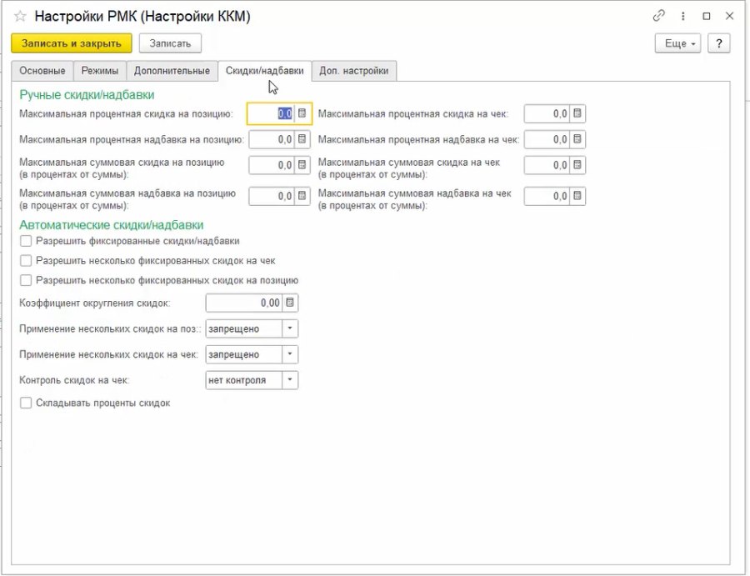Screen dimensions: 750x576
Task: Open calculator for max sum discount on position
Action: pyautogui.click(x=302, y=165)
